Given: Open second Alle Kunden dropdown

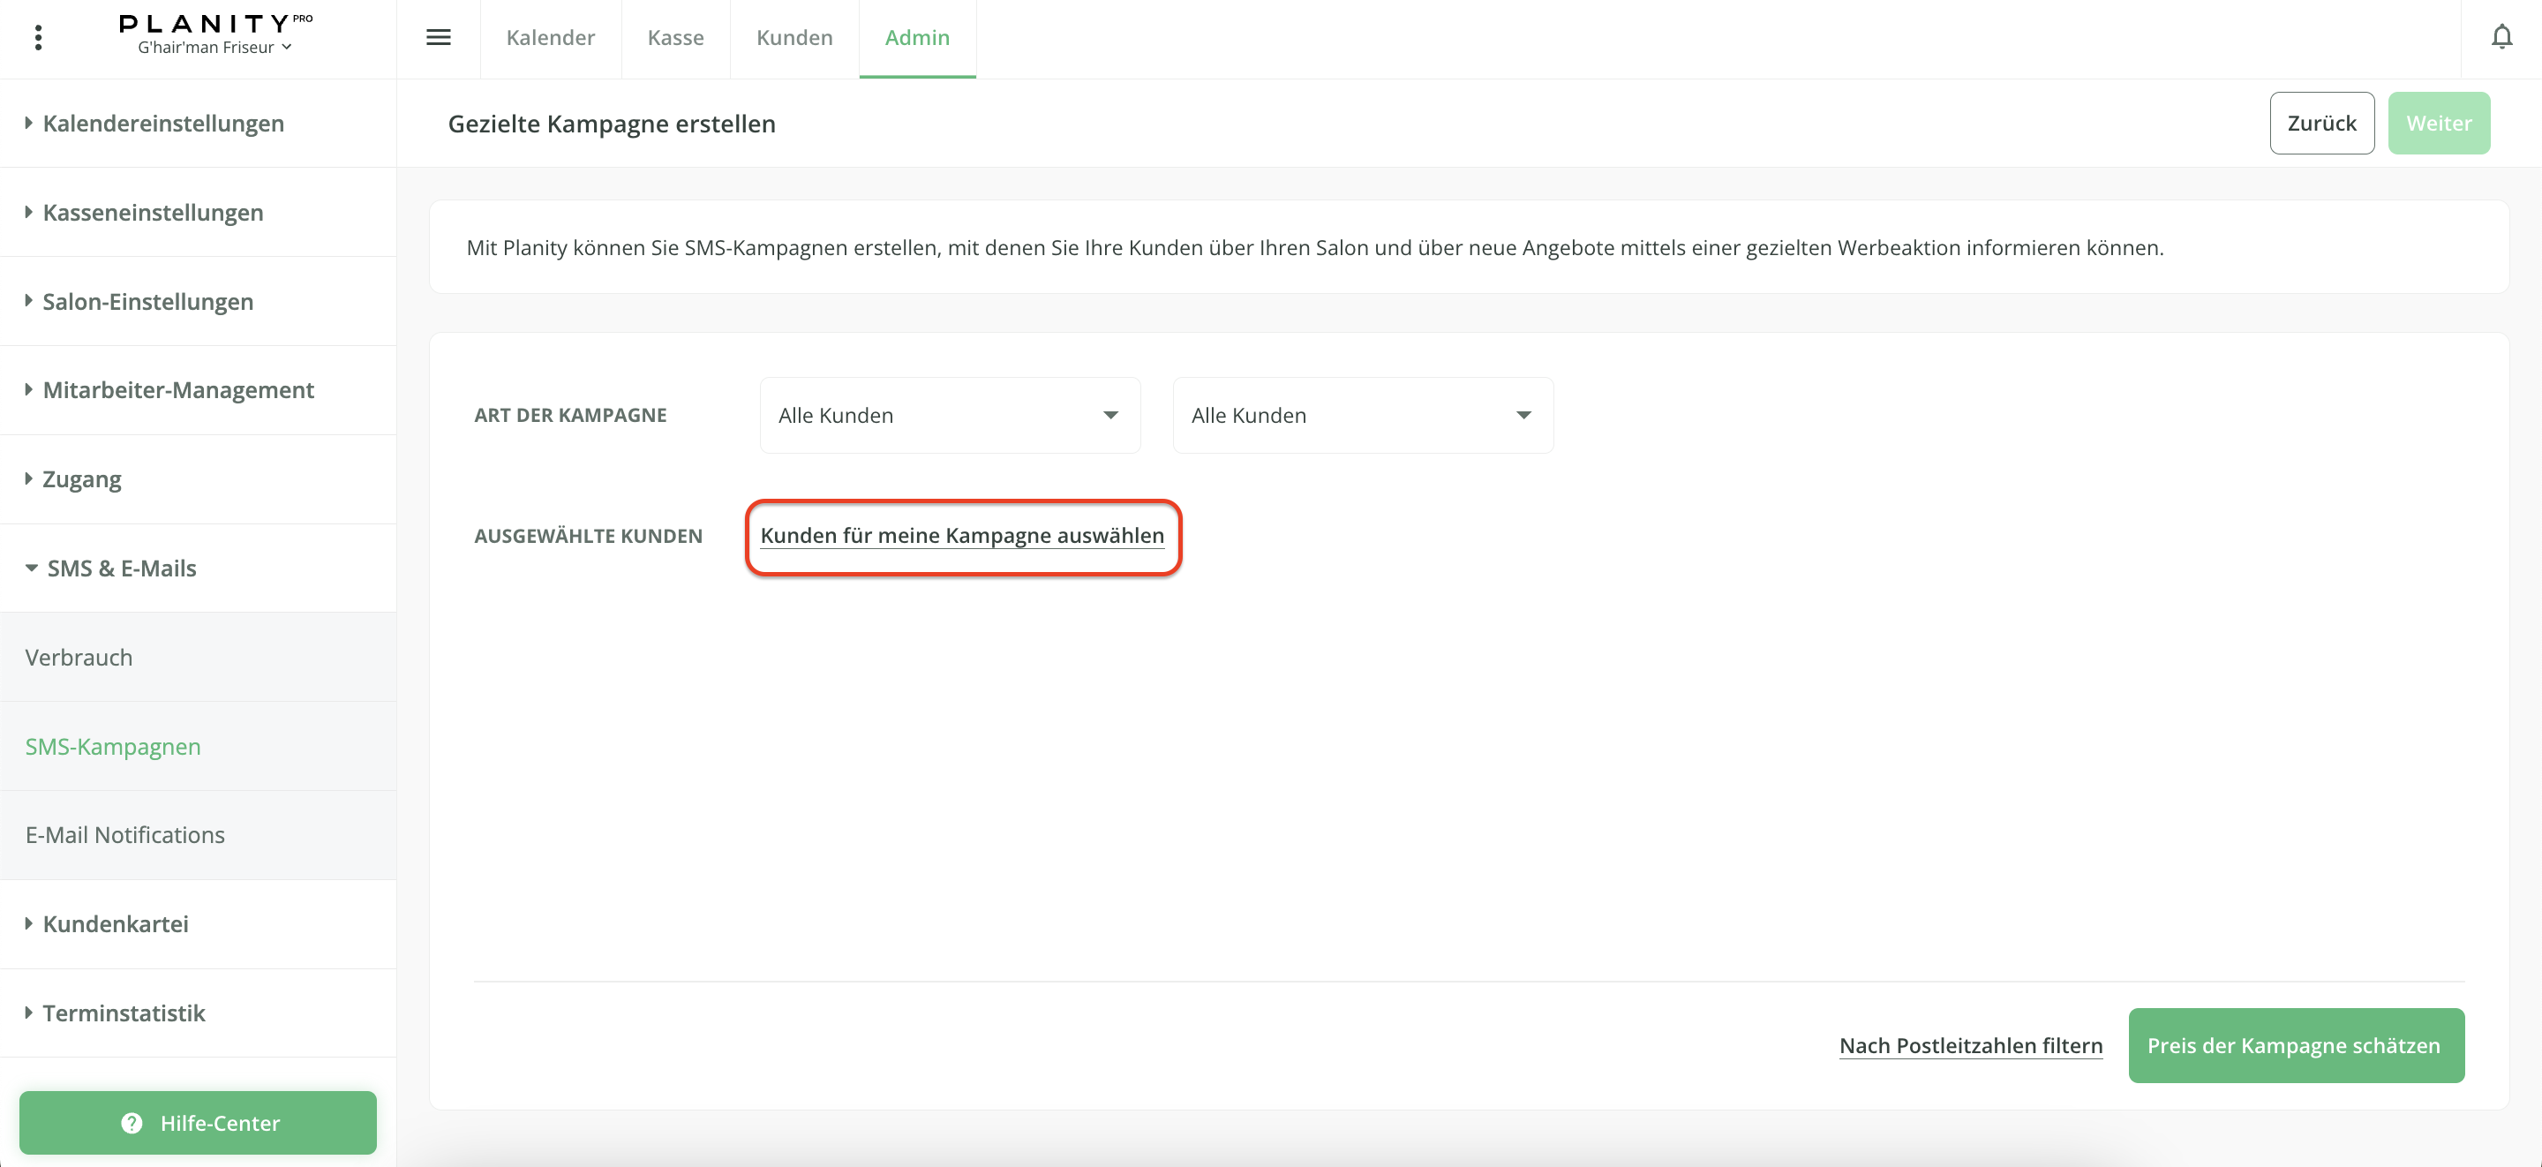Looking at the screenshot, I should click(x=1362, y=416).
